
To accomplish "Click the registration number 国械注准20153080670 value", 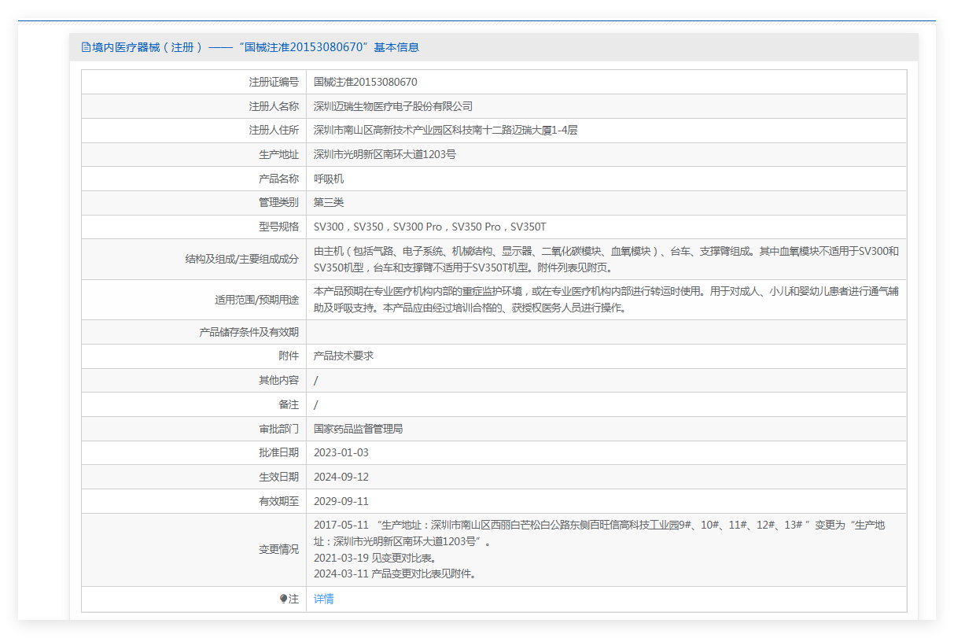I will pyautogui.click(x=365, y=82).
